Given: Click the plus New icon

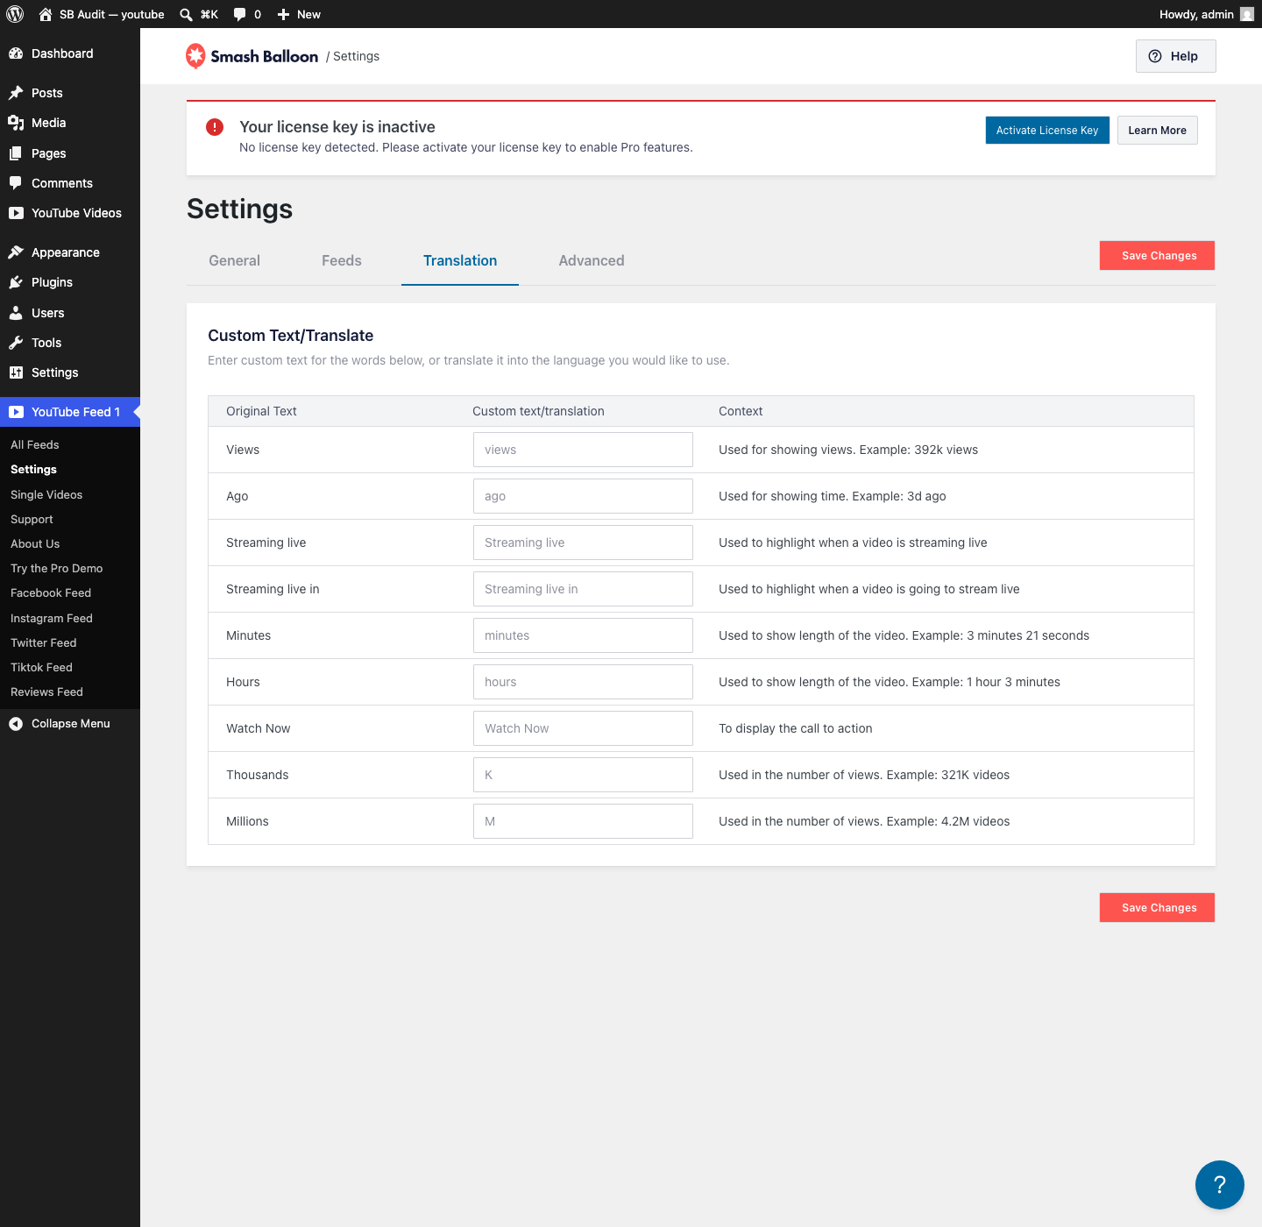Looking at the screenshot, I should coord(283,14).
